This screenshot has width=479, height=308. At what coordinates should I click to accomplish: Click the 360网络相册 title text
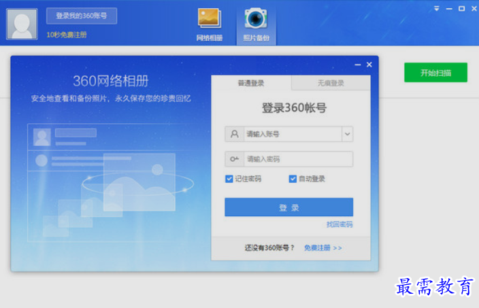111,81
